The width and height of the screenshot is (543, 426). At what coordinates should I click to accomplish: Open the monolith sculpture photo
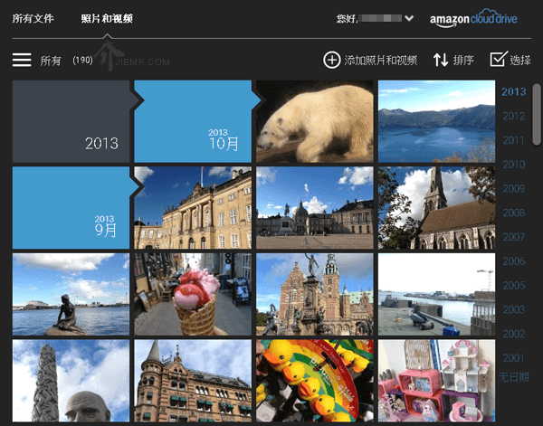tap(71, 381)
